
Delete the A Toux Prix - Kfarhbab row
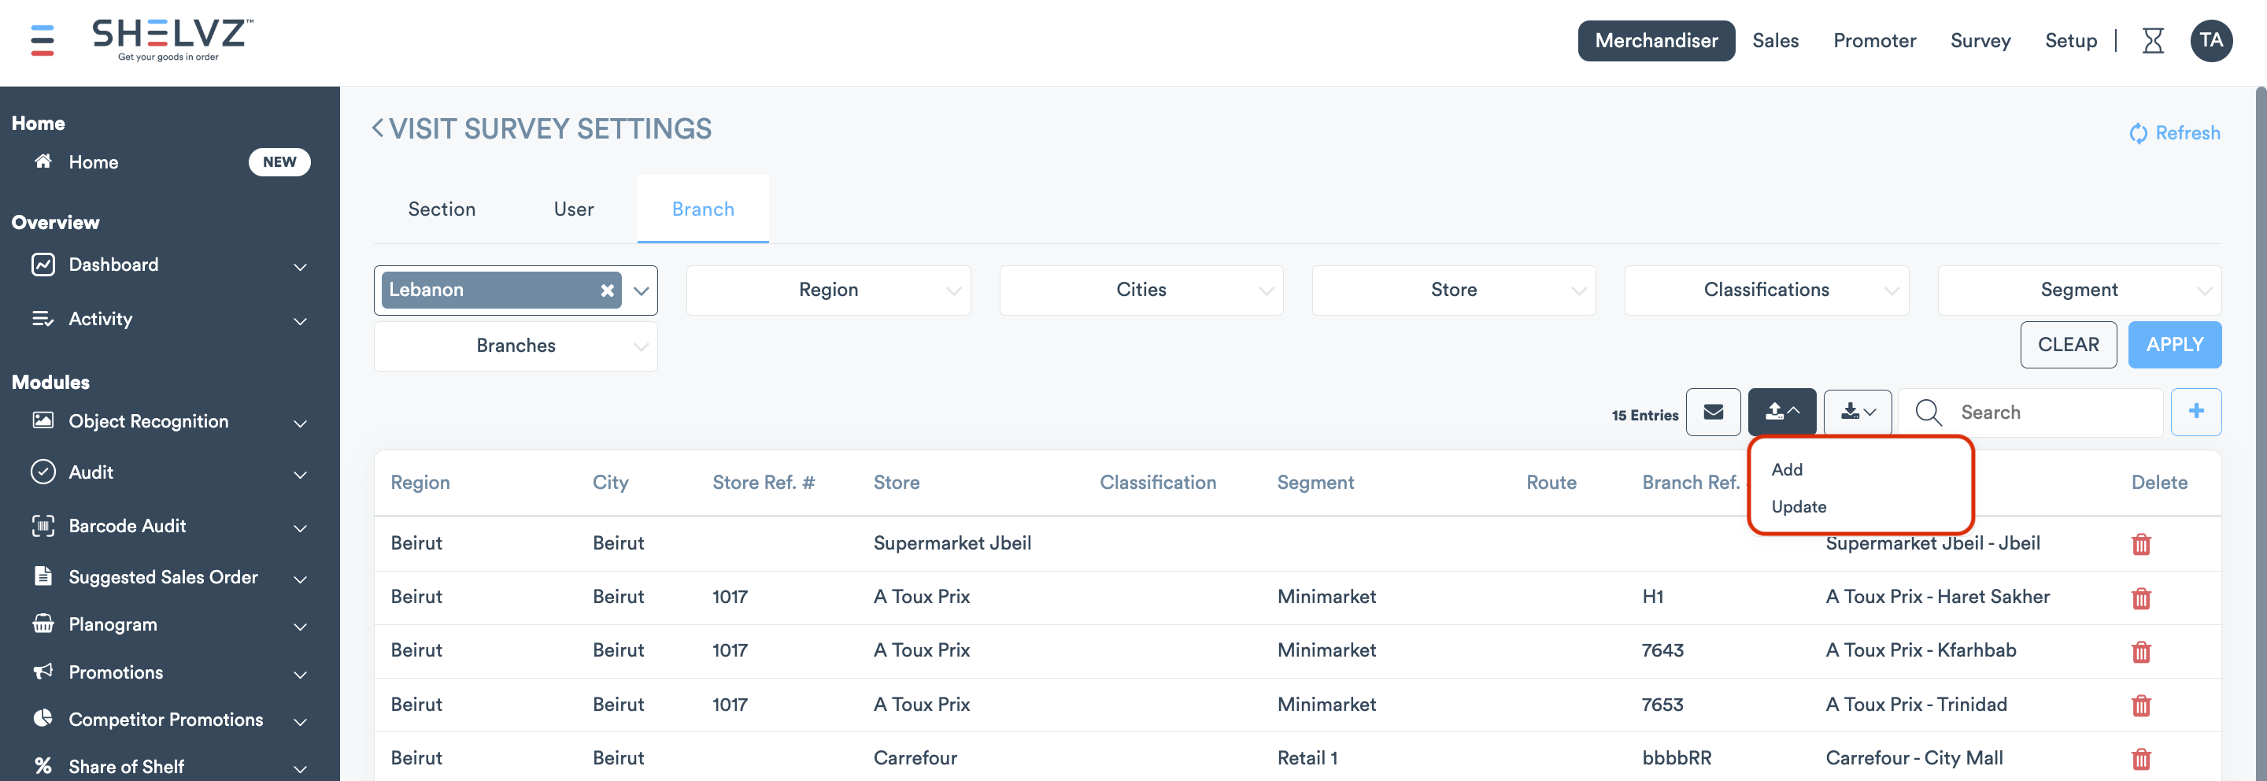pyautogui.click(x=2140, y=652)
